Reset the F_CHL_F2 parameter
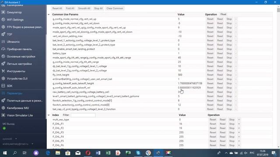 click(x=213, y=128)
